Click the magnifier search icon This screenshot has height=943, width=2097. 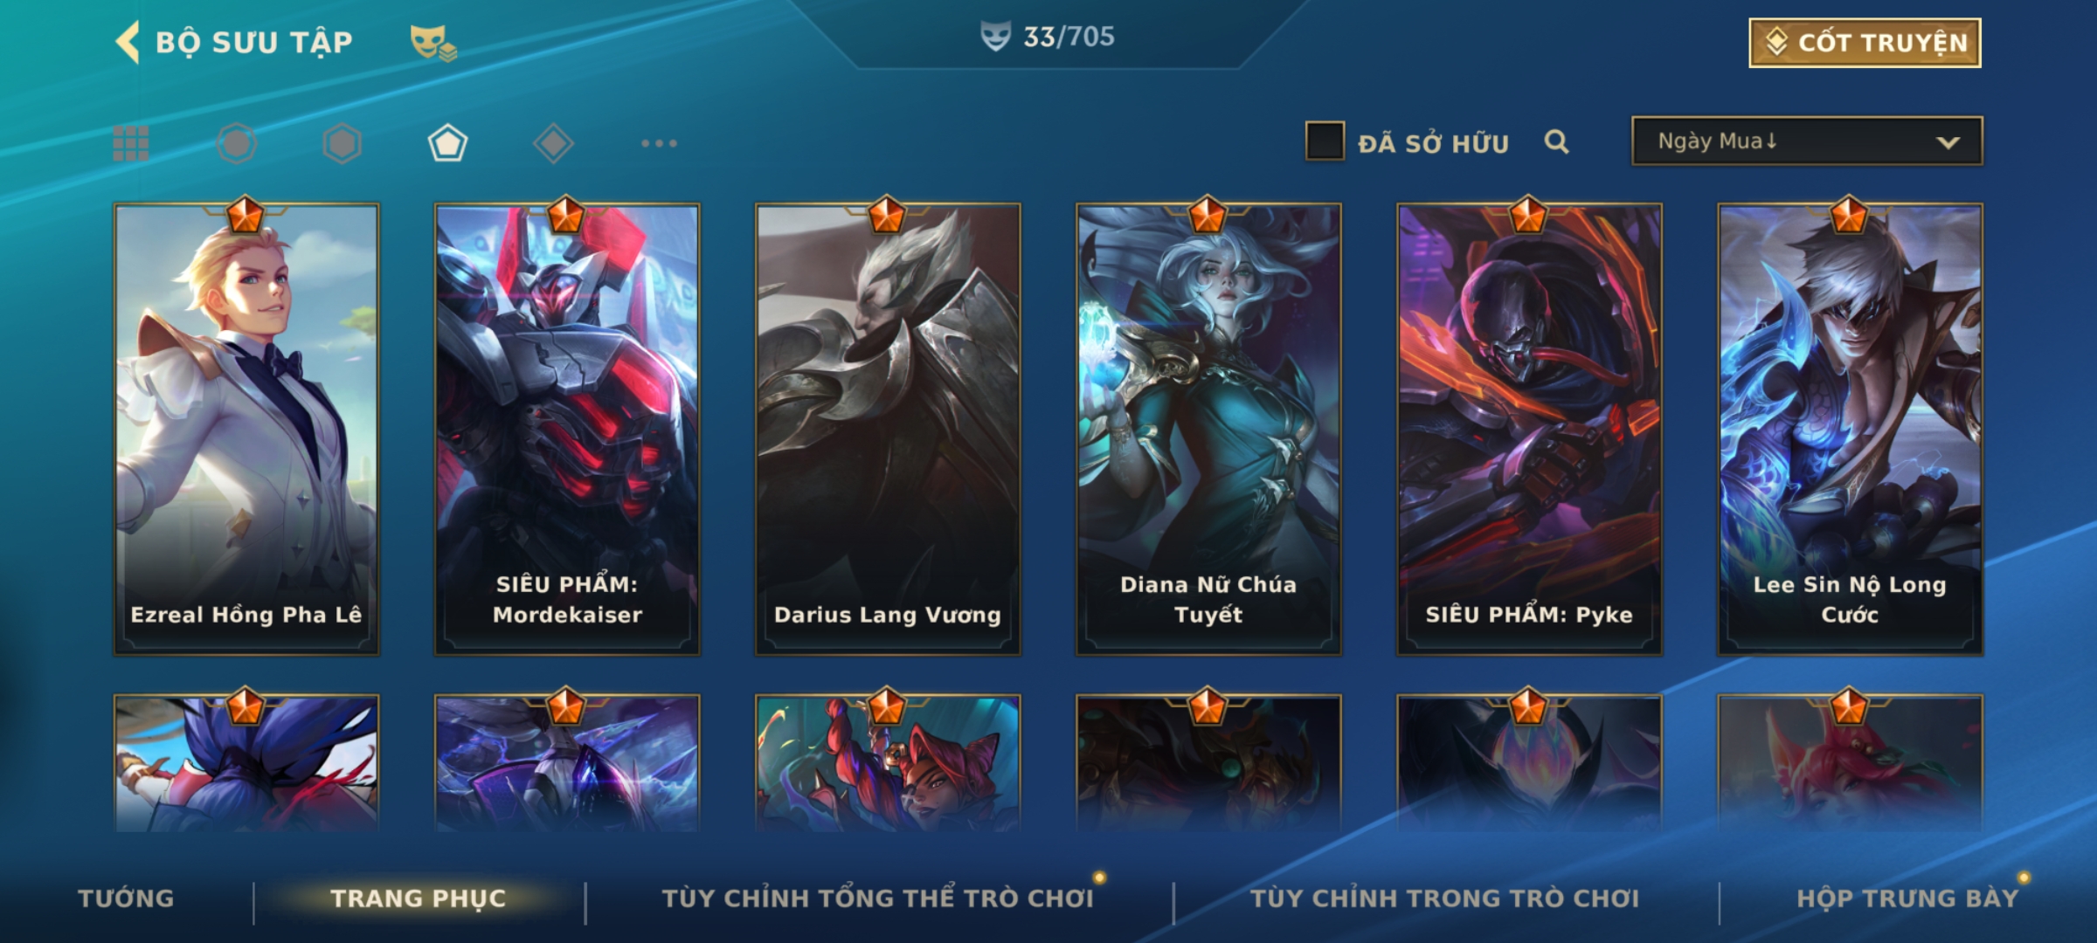1556,141
